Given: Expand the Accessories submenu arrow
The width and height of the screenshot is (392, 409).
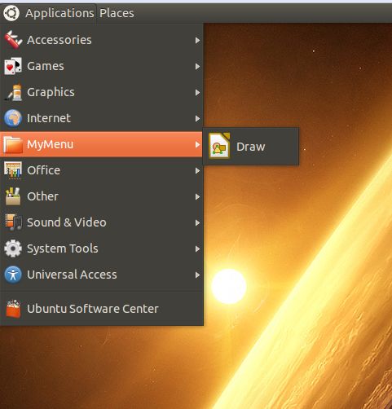Looking at the screenshot, I should [197, 40].
